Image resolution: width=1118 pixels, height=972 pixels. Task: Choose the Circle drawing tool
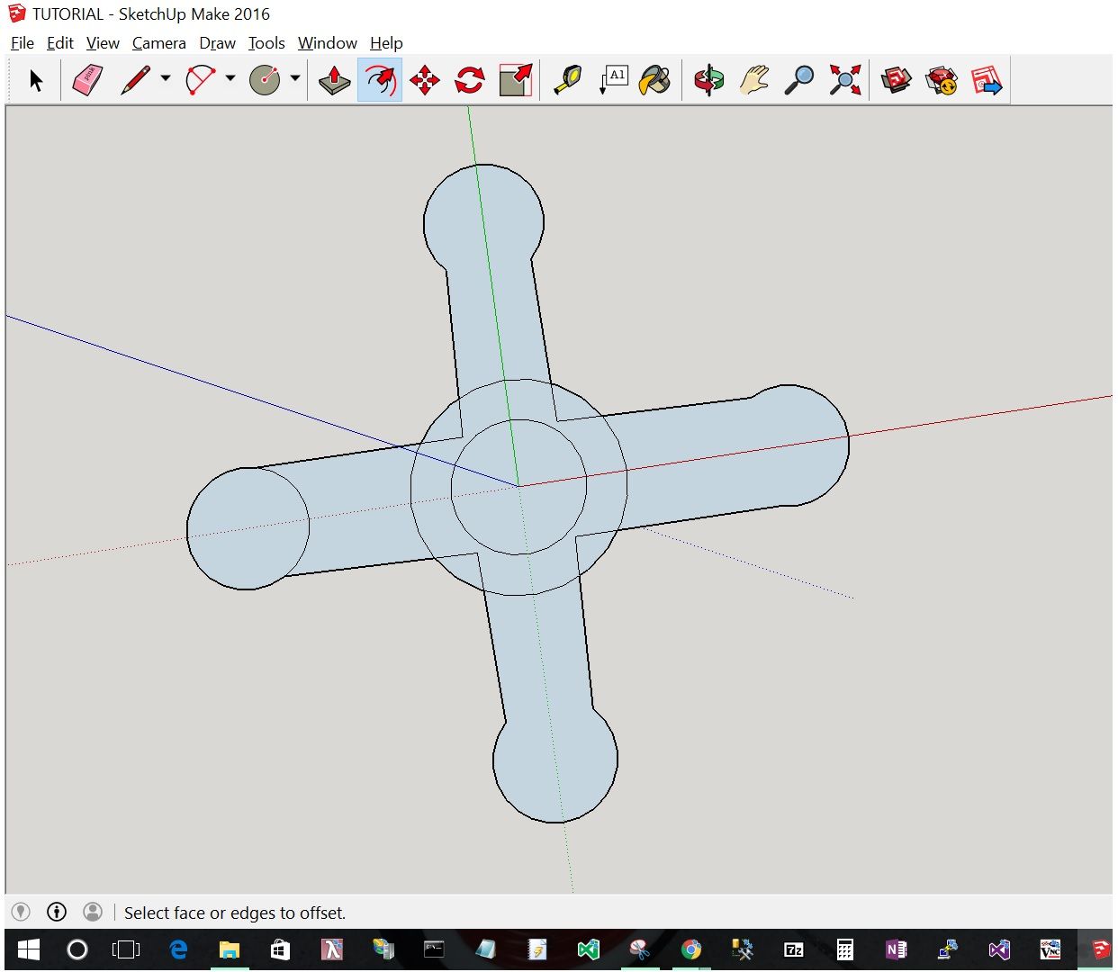[x=267, y=79]
